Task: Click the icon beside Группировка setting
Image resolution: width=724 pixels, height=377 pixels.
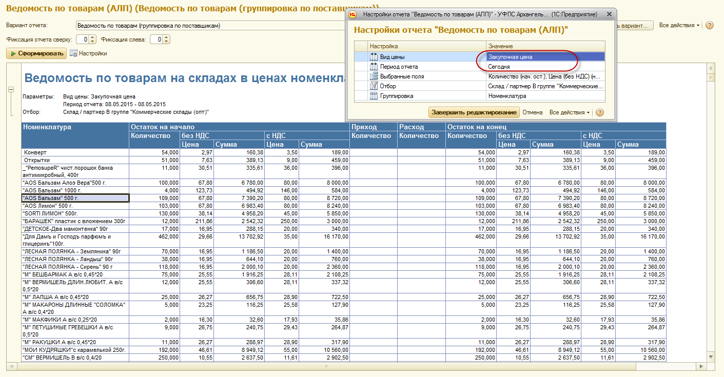Action: (x=374, y=96)
